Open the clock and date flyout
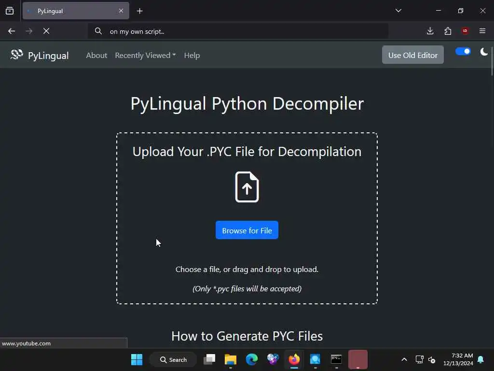This screenshot has height=371, width=494. click(x=458, y=359)
